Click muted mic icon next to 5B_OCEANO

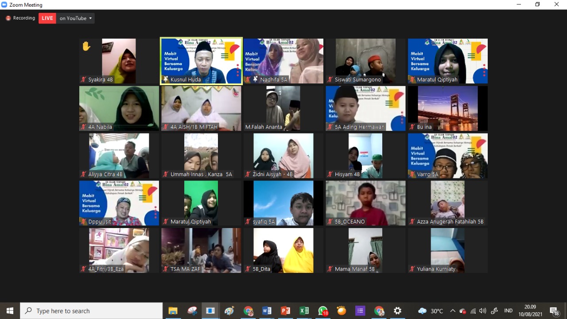(x=330, y=222)
